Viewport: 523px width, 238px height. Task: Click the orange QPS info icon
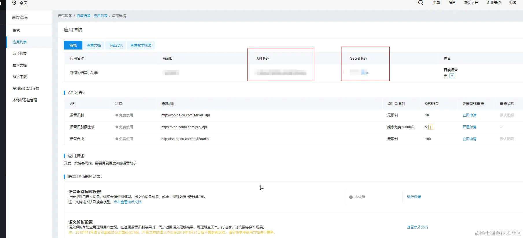(431, 127)
